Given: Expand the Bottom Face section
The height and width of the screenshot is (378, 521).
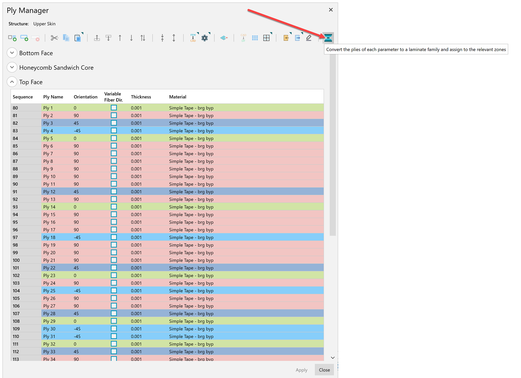Looking at the screenshot, I should (12, 53).
